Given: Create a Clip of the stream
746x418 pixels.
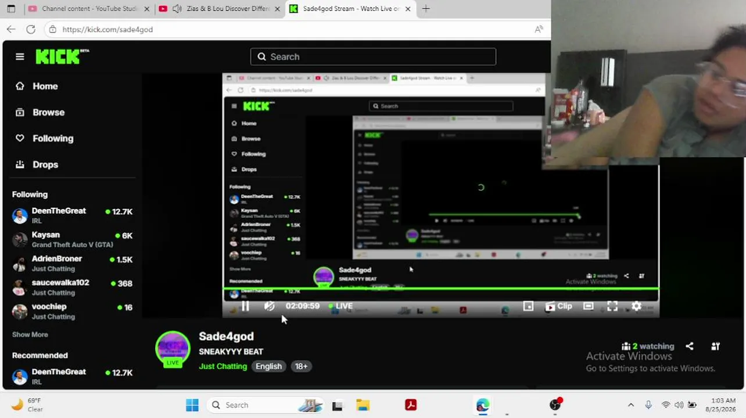Looking at the screenshot, I should point(559,306).
